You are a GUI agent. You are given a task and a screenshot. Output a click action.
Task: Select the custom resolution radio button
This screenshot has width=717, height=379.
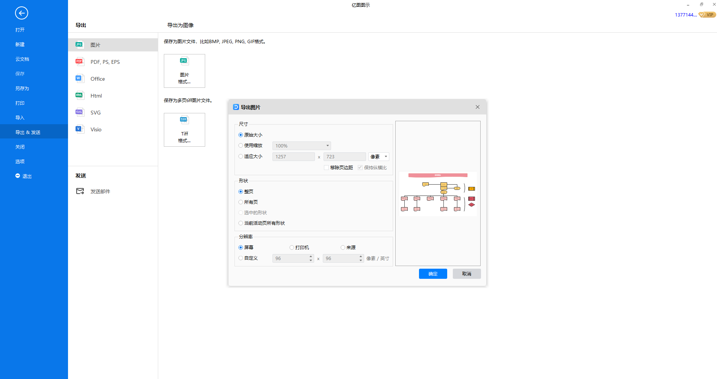coord(241,258)
